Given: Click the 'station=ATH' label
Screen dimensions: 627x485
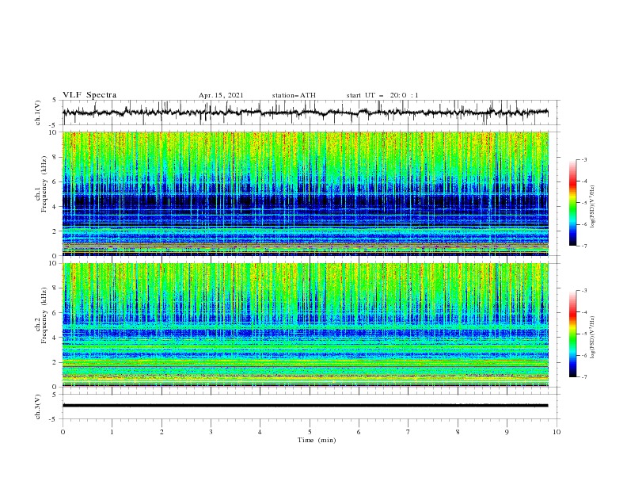Looking at the screenshot, I should point(294,95).
